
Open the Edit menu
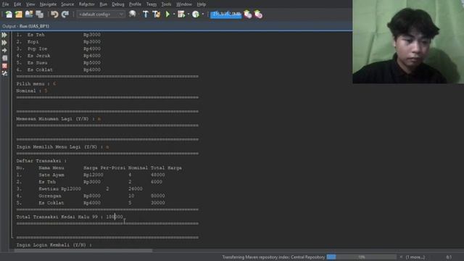(x=17, y=4)
